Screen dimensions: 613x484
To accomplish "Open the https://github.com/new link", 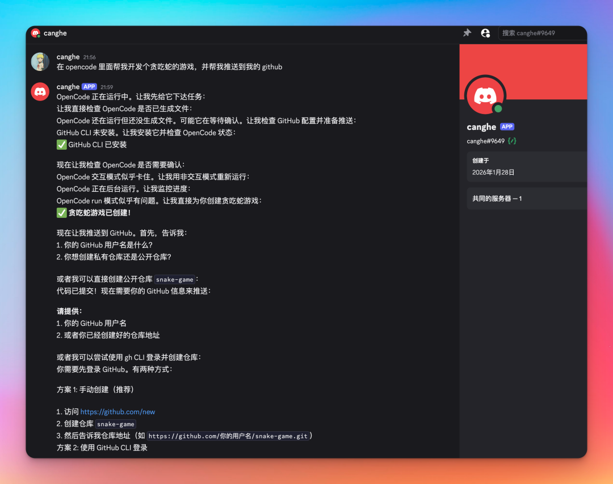I will coord(117,411).
